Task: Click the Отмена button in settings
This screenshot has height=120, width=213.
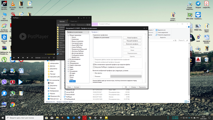Action: [133, 87]
